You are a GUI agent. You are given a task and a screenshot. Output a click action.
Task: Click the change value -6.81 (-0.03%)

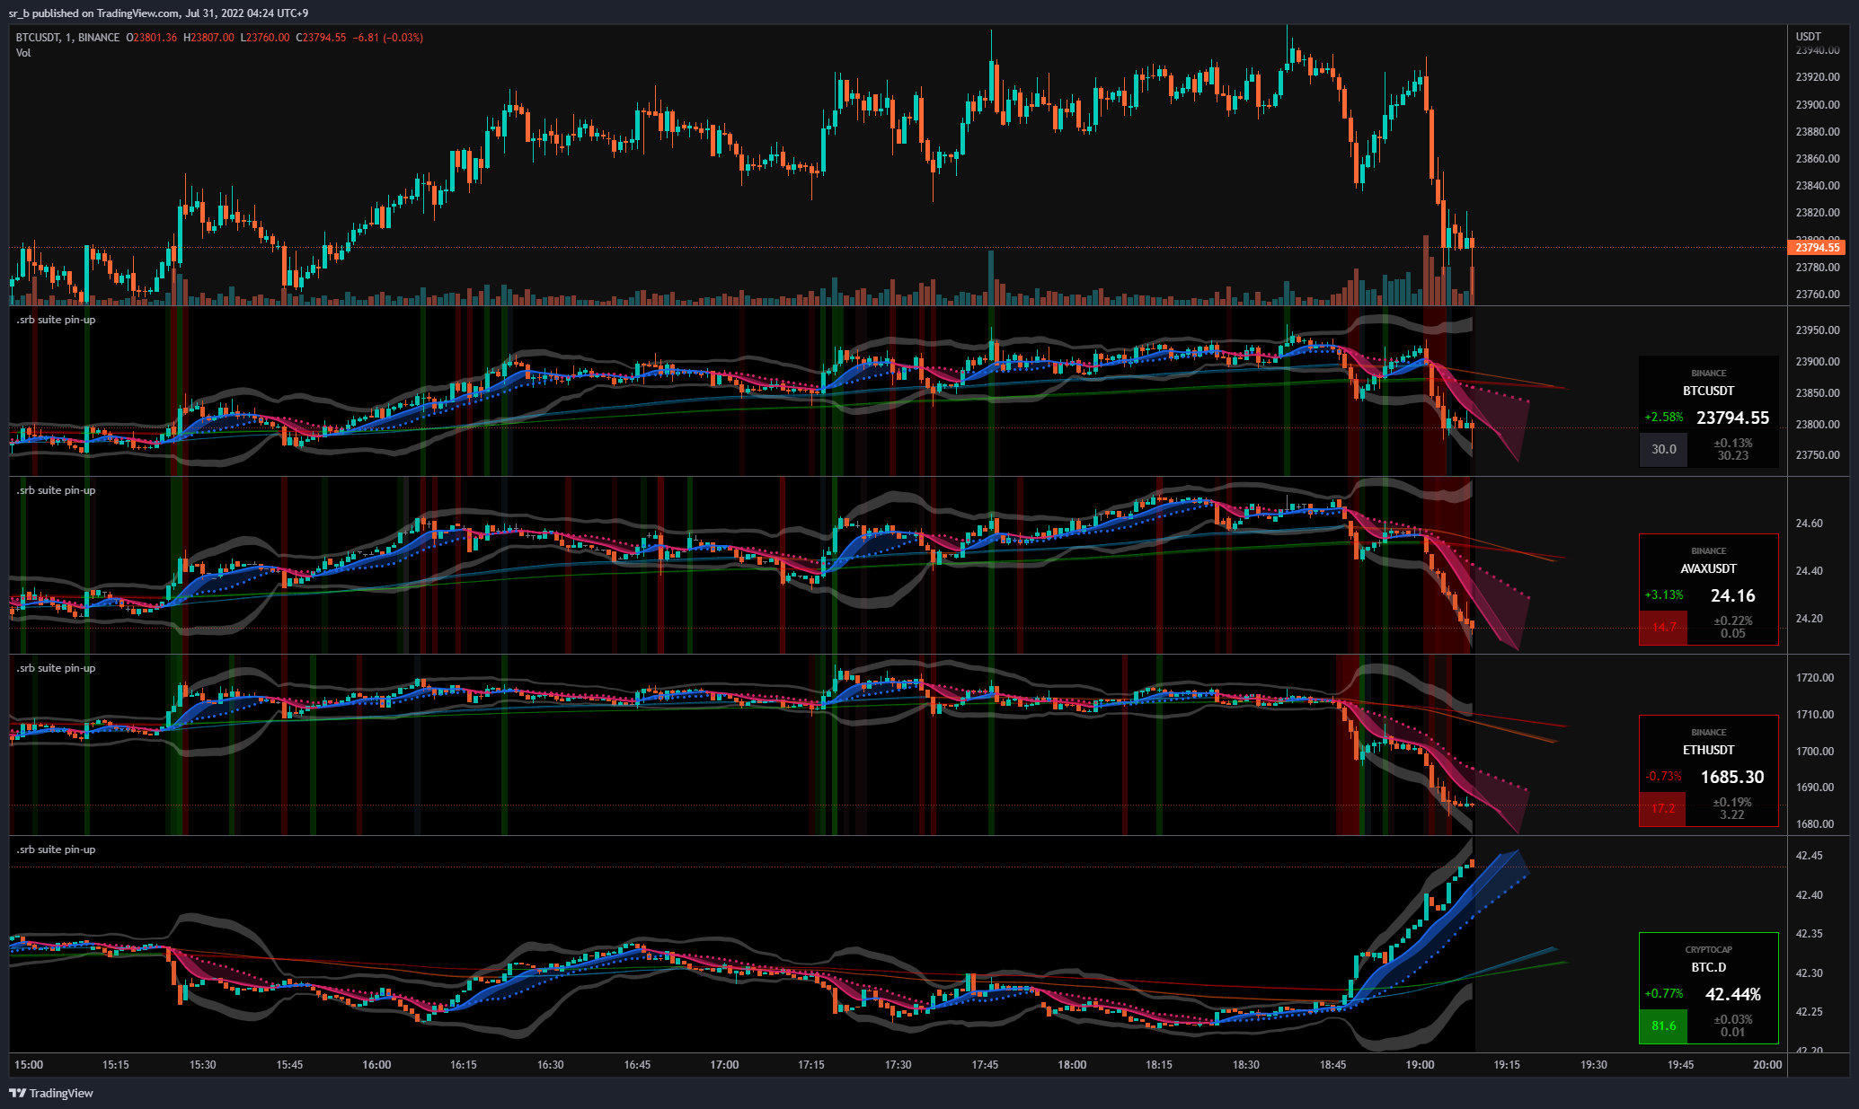pos(388,38)
